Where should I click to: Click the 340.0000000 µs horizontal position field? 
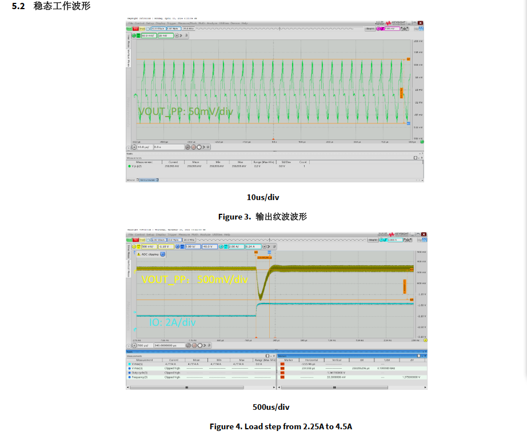tap(169, 346)
